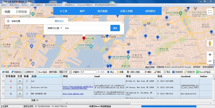Image resolution: width=215 pixels, height=108 pixels.
Task: Zoom in the map with plus
Action: point(210,55)
